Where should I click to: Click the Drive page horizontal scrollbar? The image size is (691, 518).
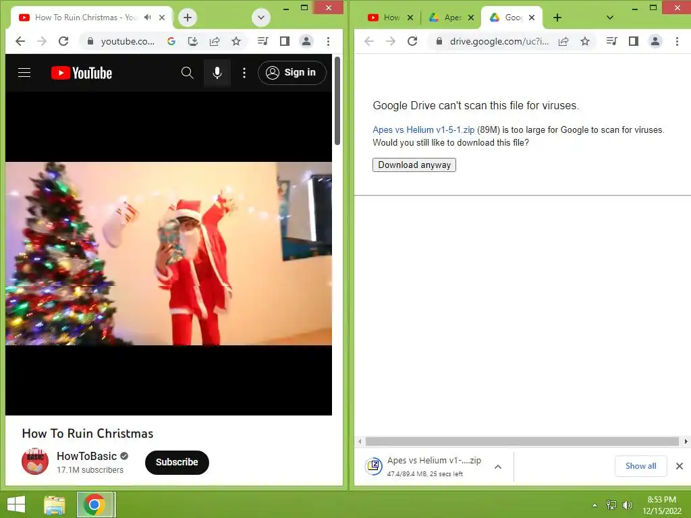point(522,441)
